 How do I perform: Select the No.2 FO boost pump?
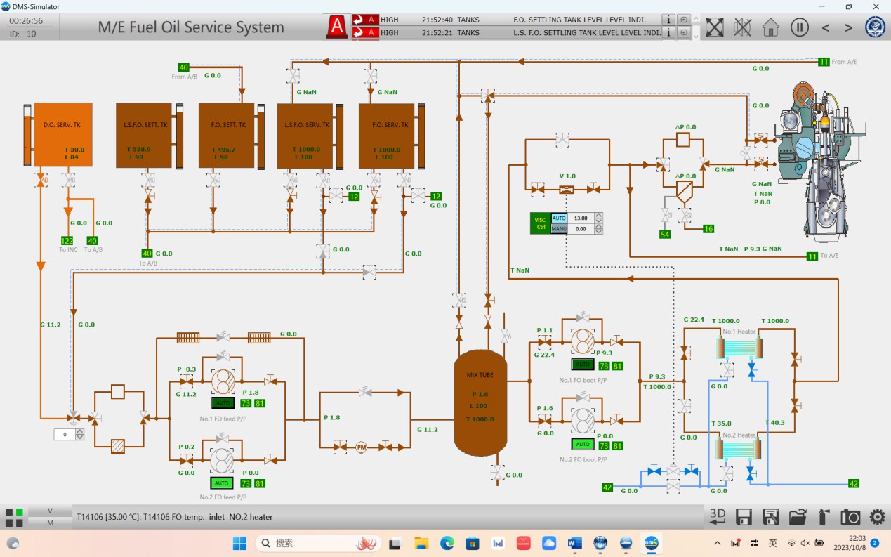point(583,420)
